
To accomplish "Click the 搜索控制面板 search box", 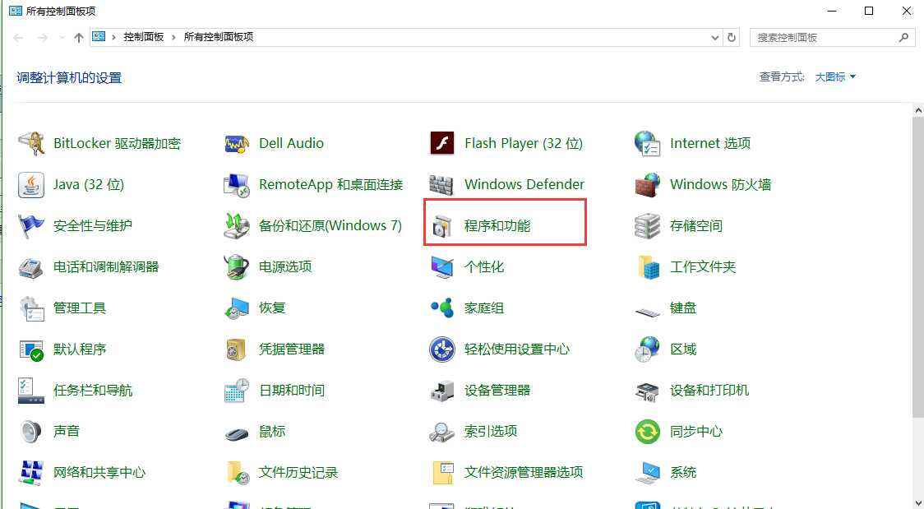I will tap(832, 37).
